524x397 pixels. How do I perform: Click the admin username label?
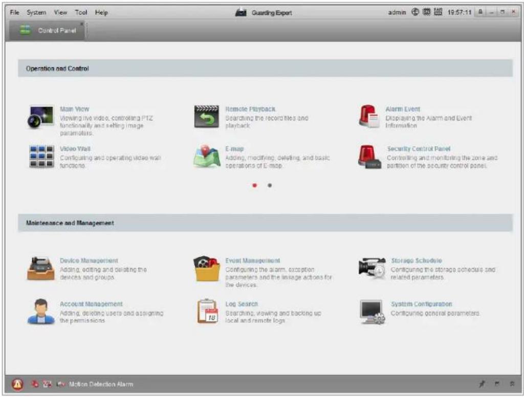tap(397, 12)
